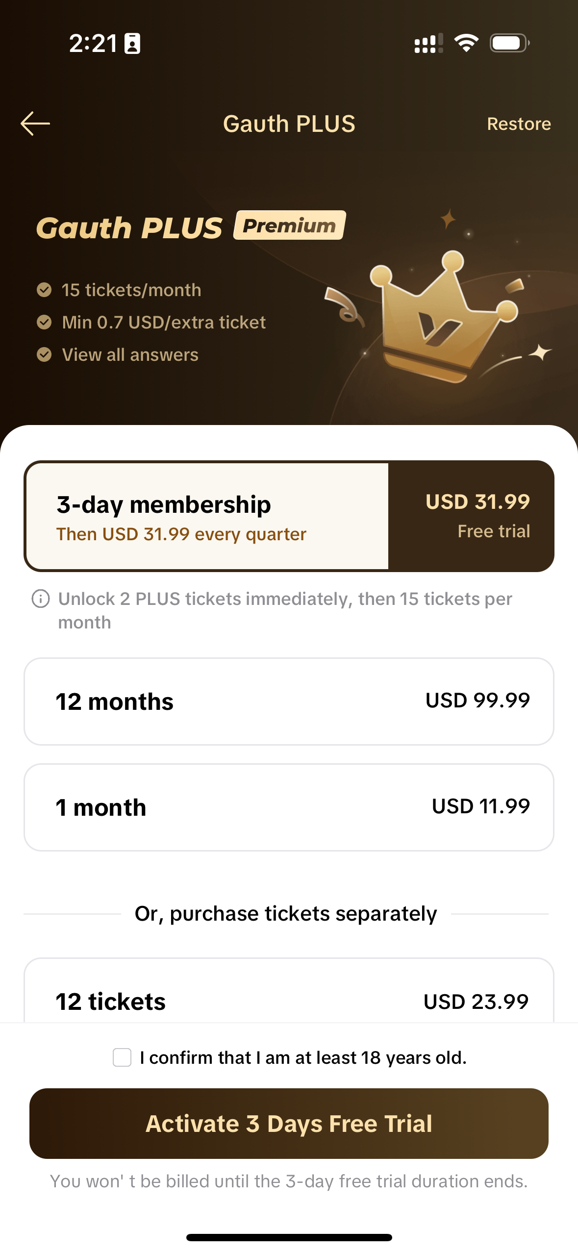This screenshot has height=1253, width=578.
Task: Select the 1 month plan
Action: [x=289, y=807]
